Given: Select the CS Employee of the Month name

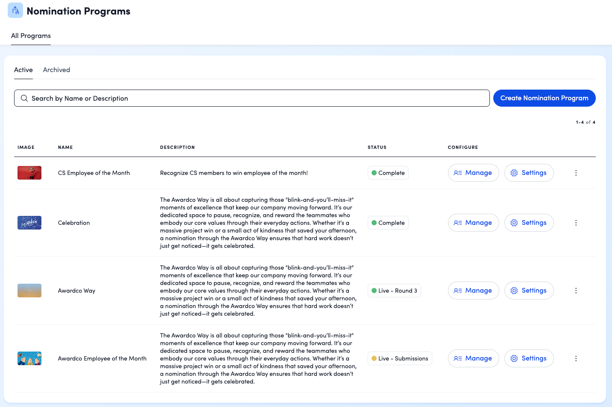Looking at the screenshot, I should 94,173.
